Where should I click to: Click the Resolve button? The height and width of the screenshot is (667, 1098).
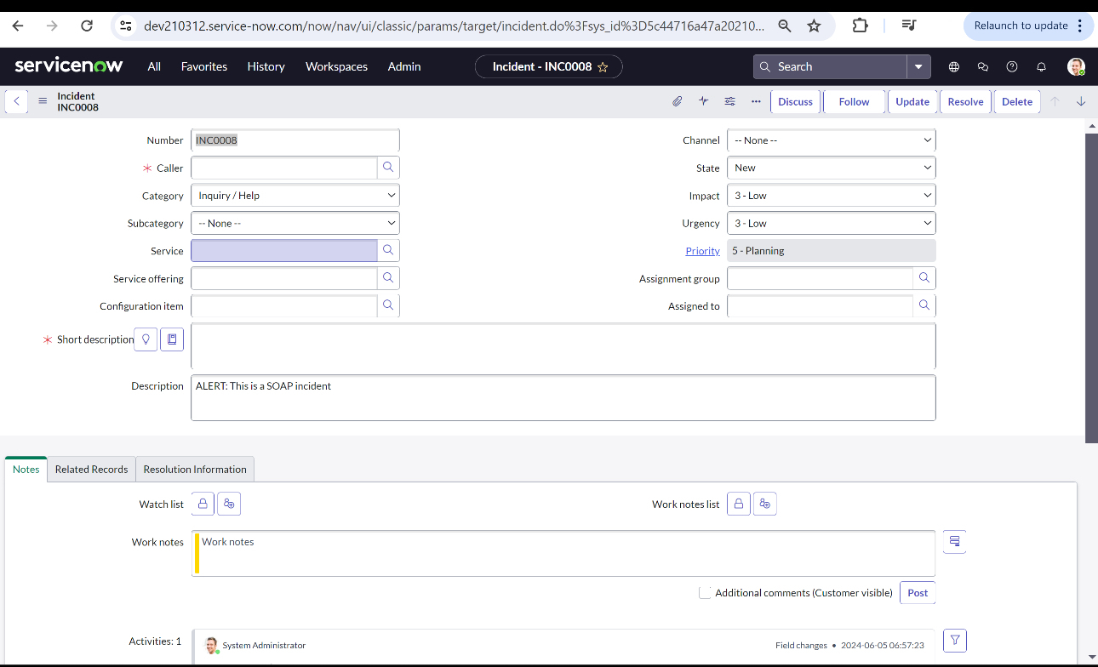[965, 101]
